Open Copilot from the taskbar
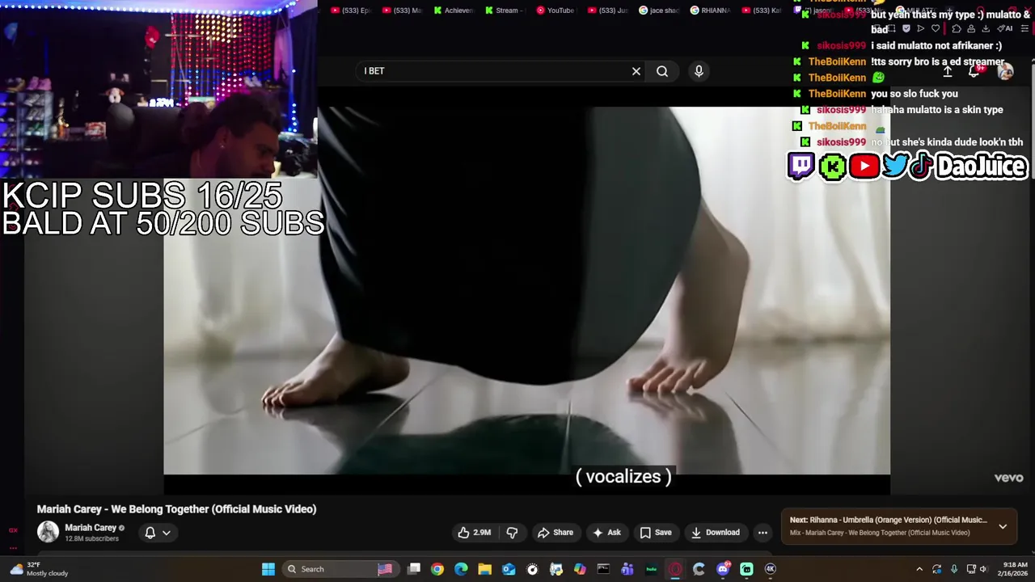The height and width of the screenshot is (582, 1035). pos(580,569)
